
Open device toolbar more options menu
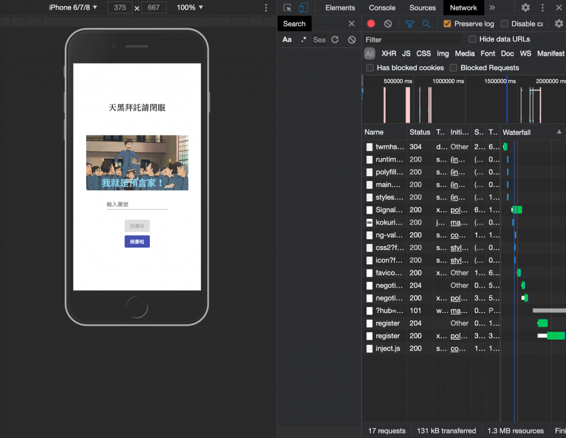click(x=266, y=8)
